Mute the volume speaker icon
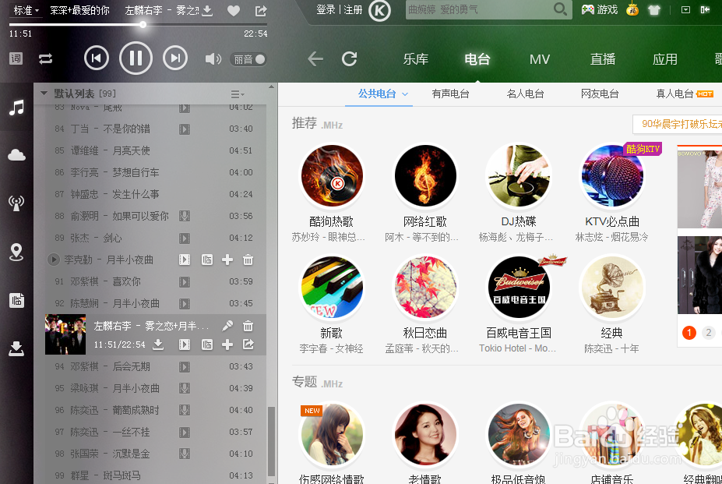 [213, 59]
